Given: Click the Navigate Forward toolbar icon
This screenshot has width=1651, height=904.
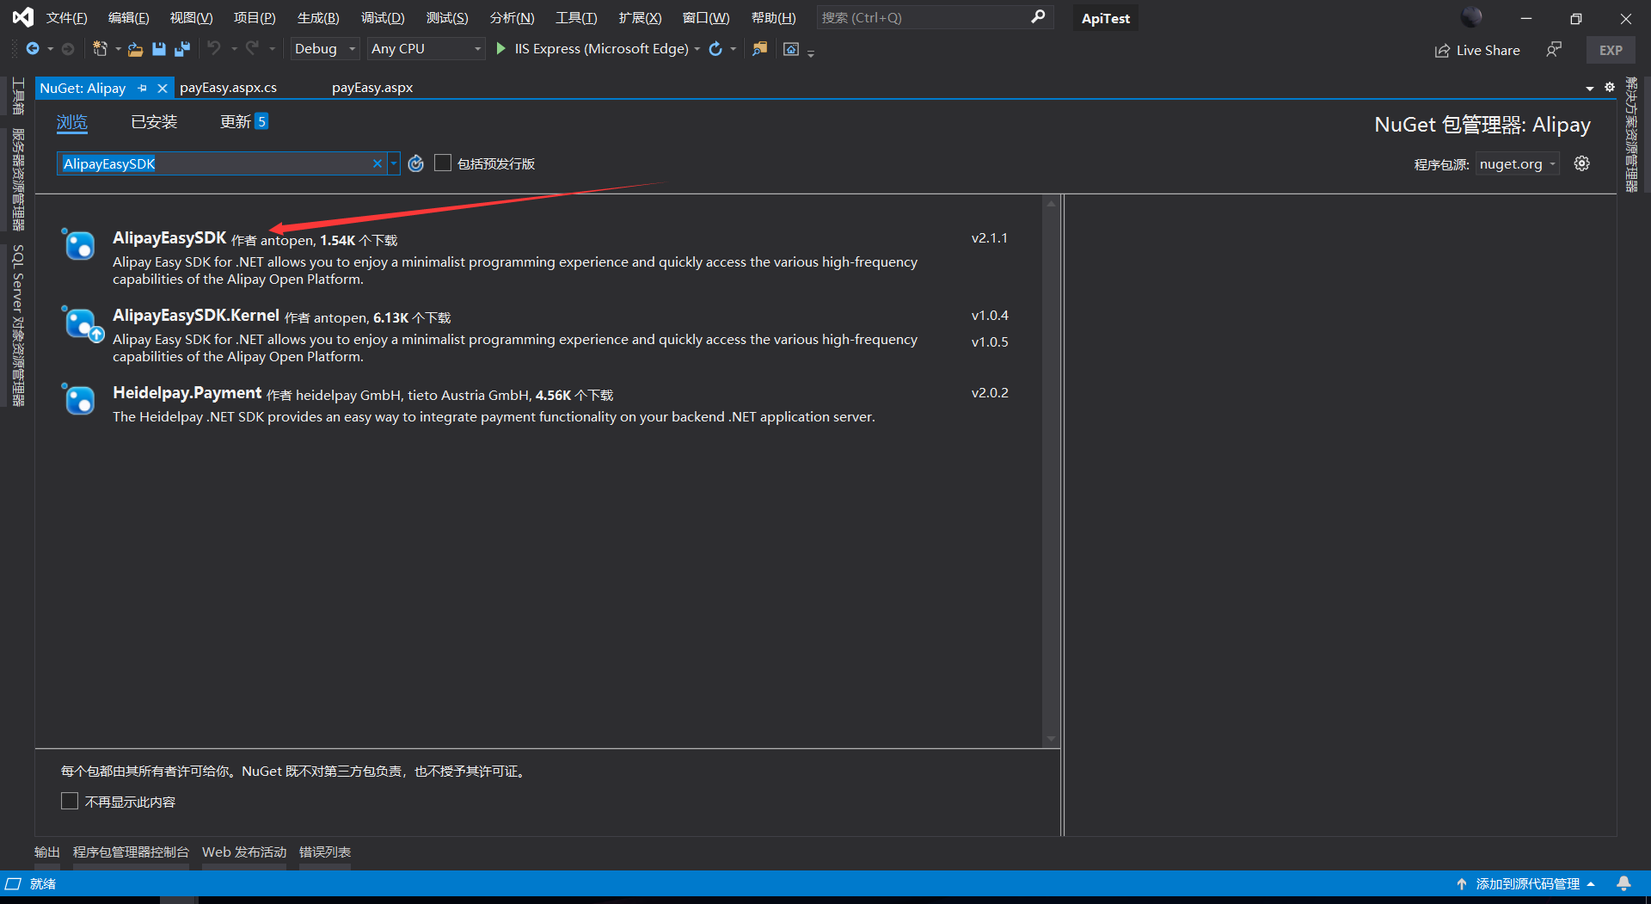Looking at the screenshot, I should [68, 49].
